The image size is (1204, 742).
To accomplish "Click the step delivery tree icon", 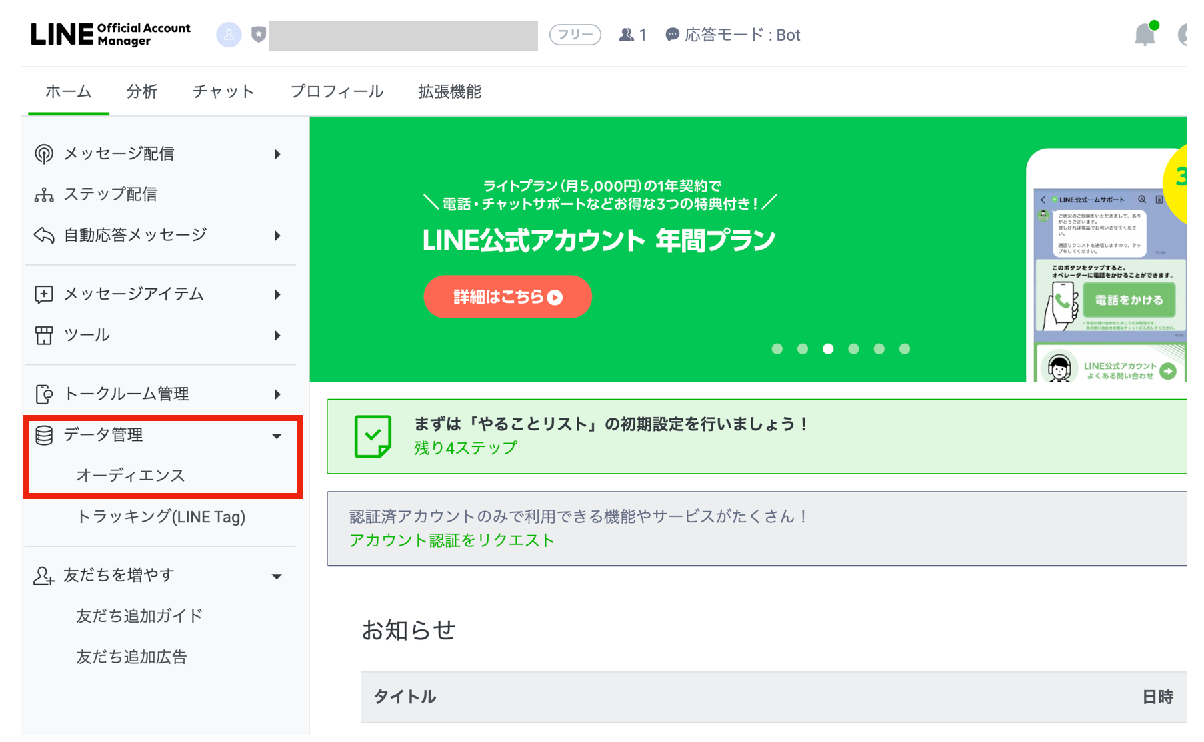I will tap(44, 194).
